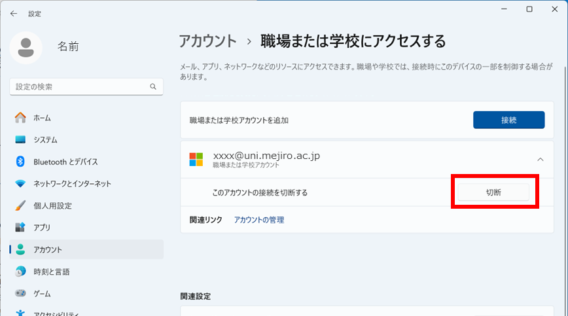The height and width of the screenshot is (316, 568).
Task: Open Gaming controller icon
Action: (x=20, y=293)
